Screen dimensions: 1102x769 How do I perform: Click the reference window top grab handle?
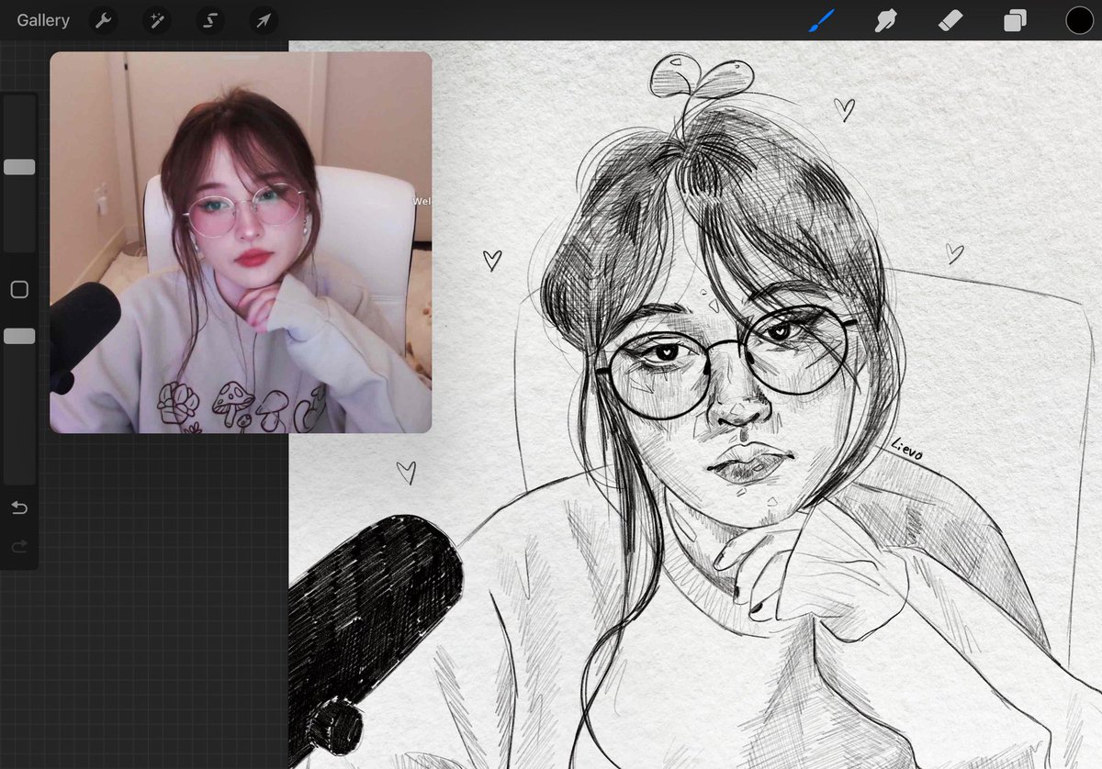click(x=241, y=57)
